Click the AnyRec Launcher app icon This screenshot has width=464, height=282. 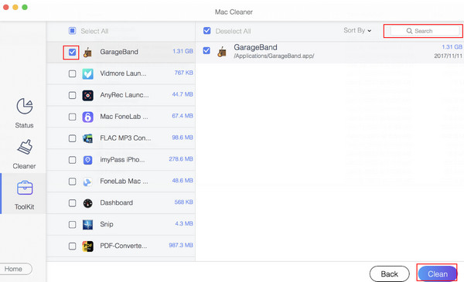(87, 95)
